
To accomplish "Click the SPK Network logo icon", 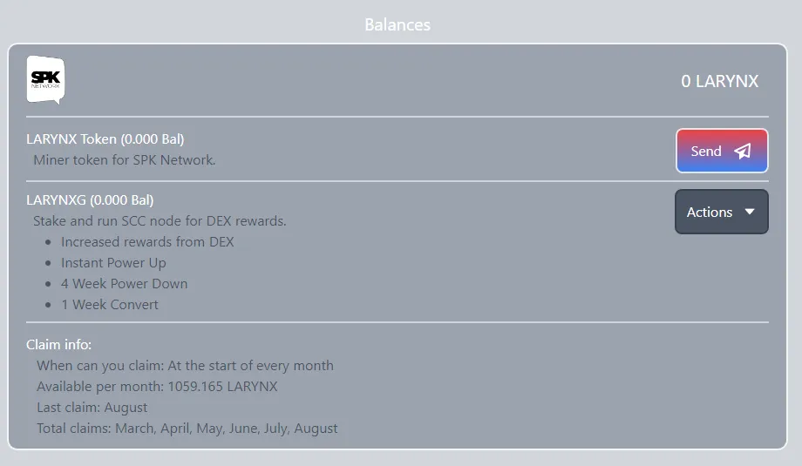I will click(45, 80).
